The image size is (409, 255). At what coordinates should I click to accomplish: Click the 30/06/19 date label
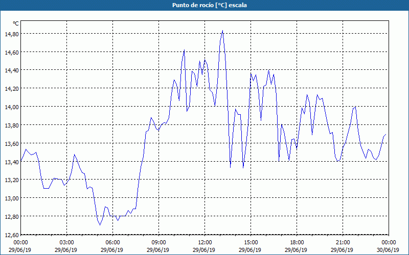(388, 250)
